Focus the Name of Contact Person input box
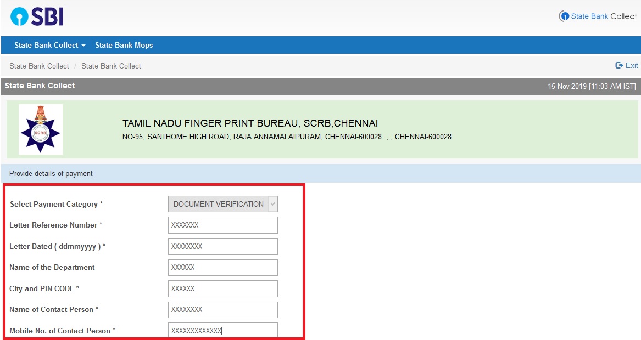The height and width of the screenshot is (340, 641). 222,309
